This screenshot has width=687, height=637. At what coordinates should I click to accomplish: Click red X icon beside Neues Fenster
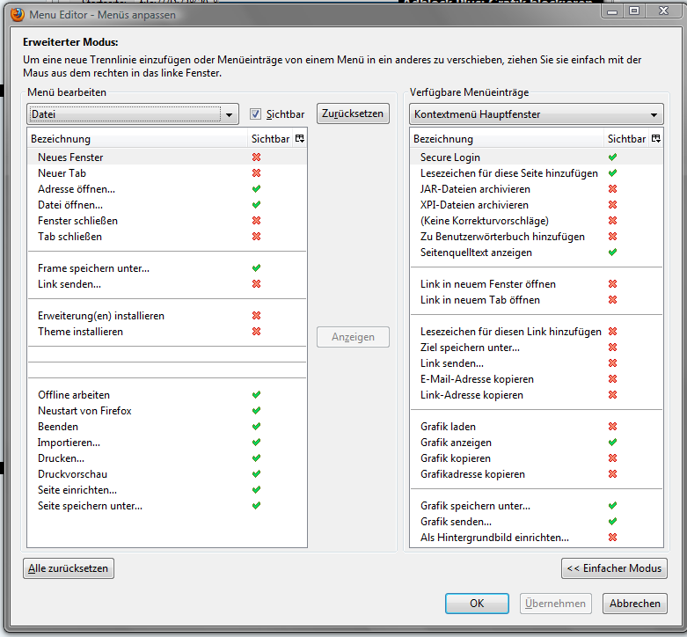point(257,157)
